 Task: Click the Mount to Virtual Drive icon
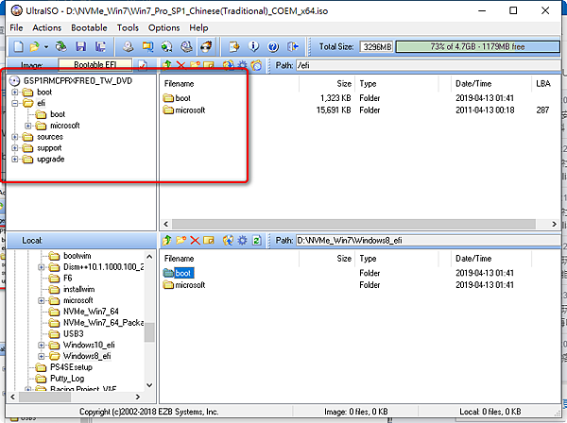click(186, 46)
